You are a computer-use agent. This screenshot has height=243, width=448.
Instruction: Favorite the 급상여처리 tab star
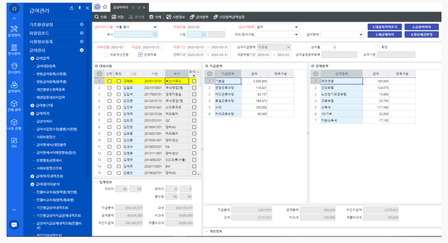(133, 7)
